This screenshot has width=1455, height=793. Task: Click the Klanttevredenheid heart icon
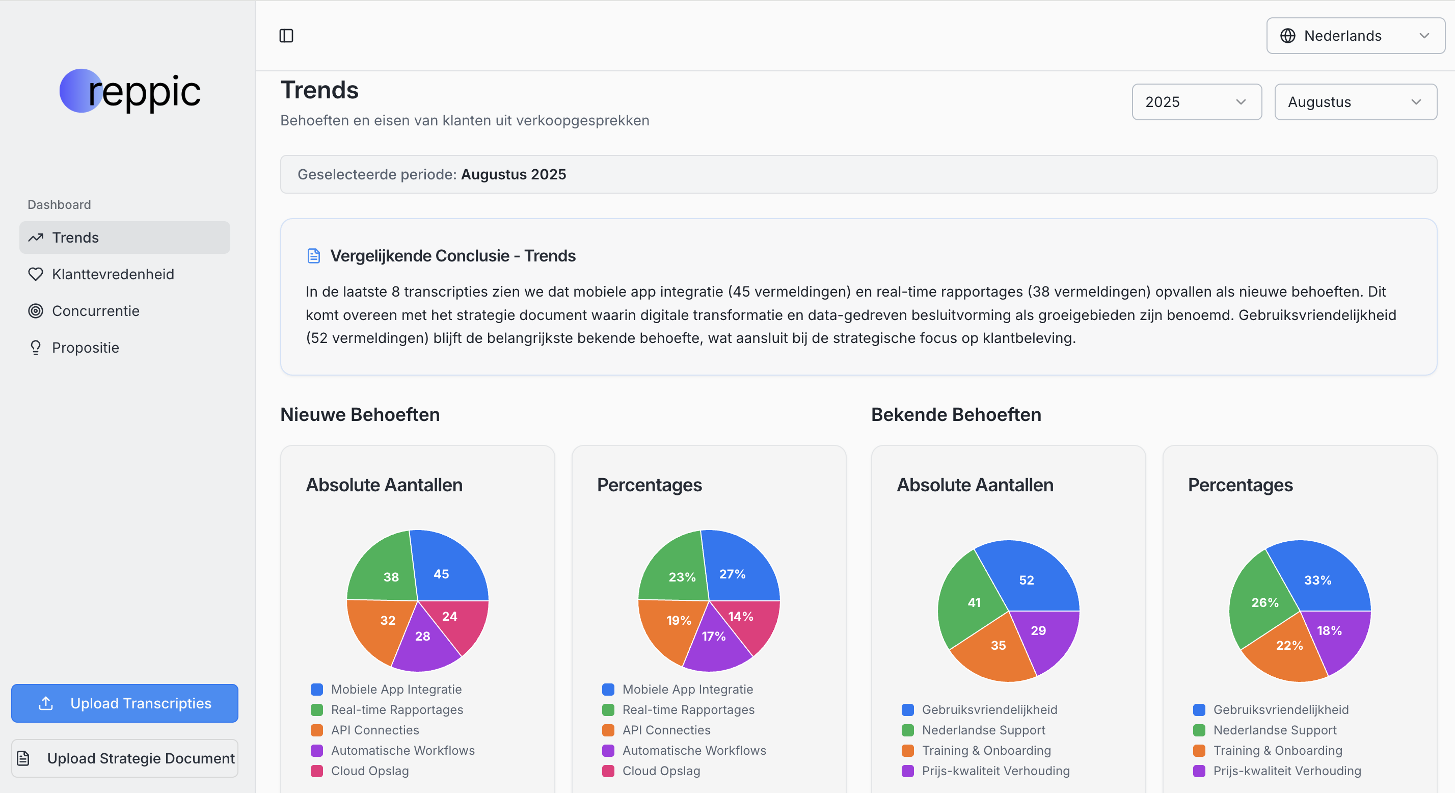36,274
